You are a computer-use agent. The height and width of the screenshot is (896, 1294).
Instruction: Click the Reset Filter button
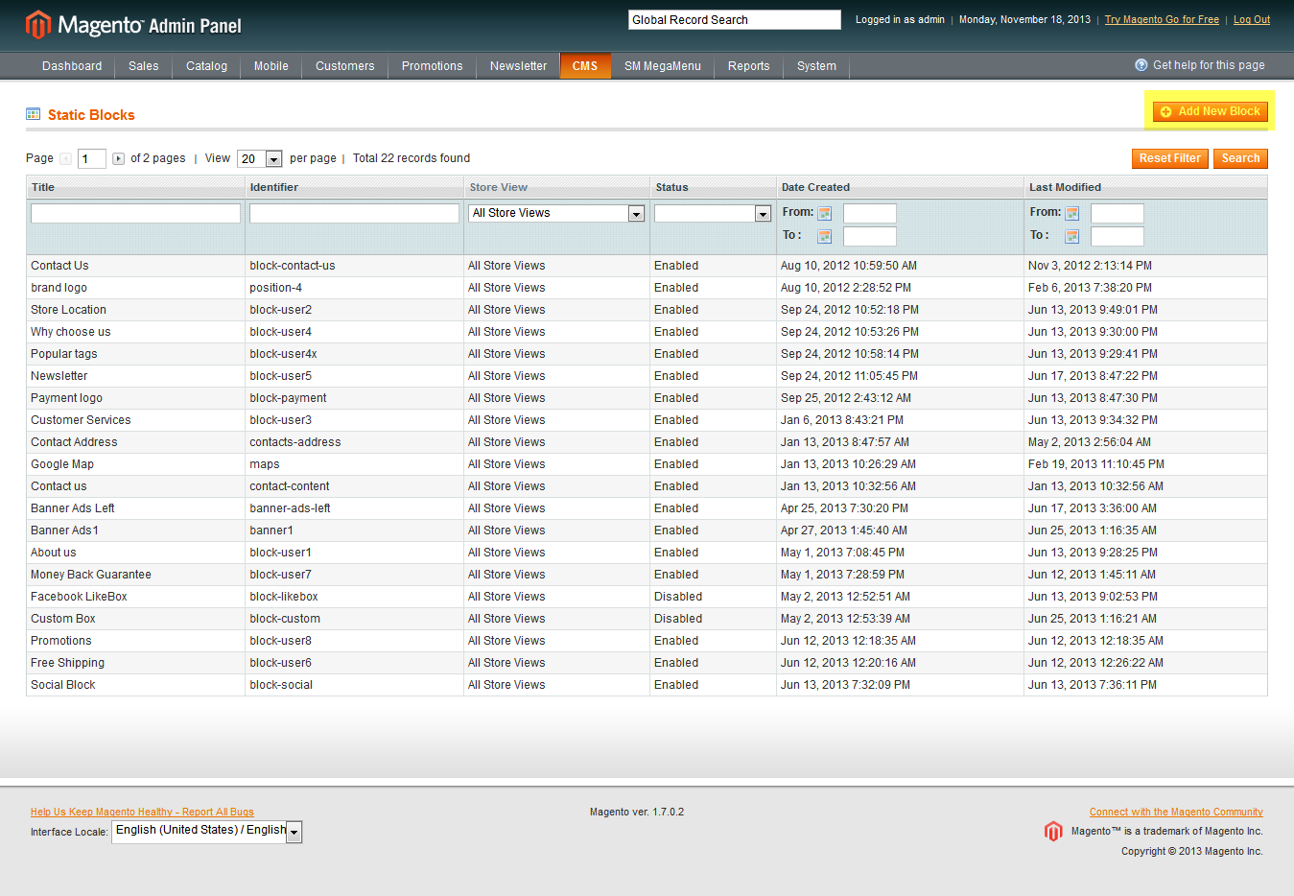coord(1170,158)
